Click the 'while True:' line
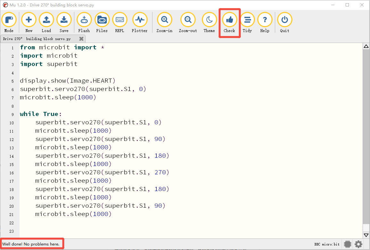Viewport: 370px width, 250px height. click(41, 114)
